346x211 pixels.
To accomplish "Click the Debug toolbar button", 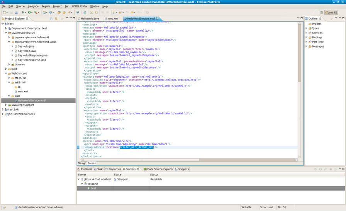I will coord(23,12).
